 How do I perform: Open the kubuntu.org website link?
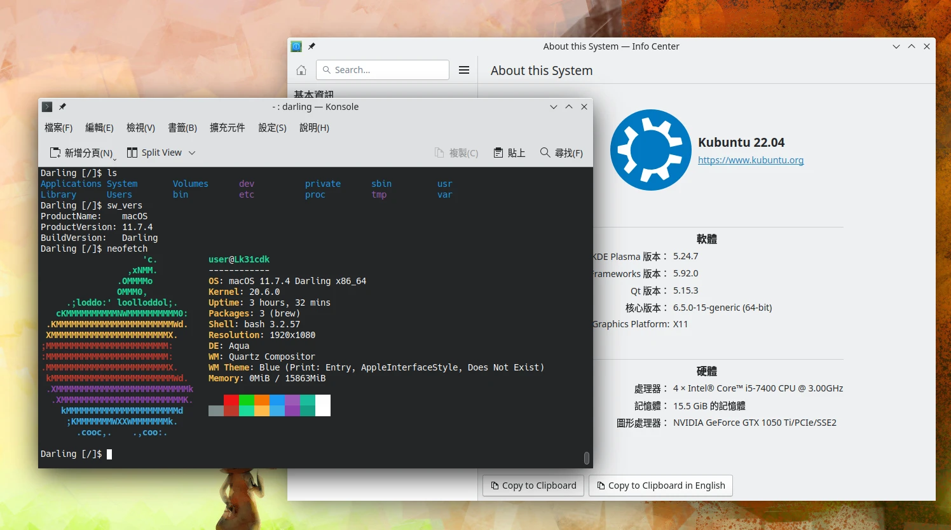pos(750,160)
